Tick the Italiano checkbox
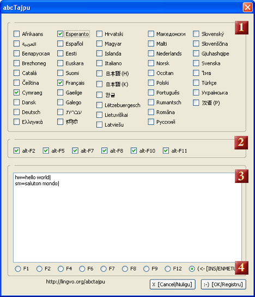The height and width of the screenshot is (297, 255). pos(99,63)
